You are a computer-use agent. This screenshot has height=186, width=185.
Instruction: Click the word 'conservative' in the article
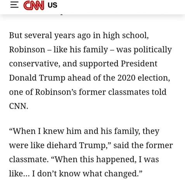pyautogui.click(x=35, y=64)
